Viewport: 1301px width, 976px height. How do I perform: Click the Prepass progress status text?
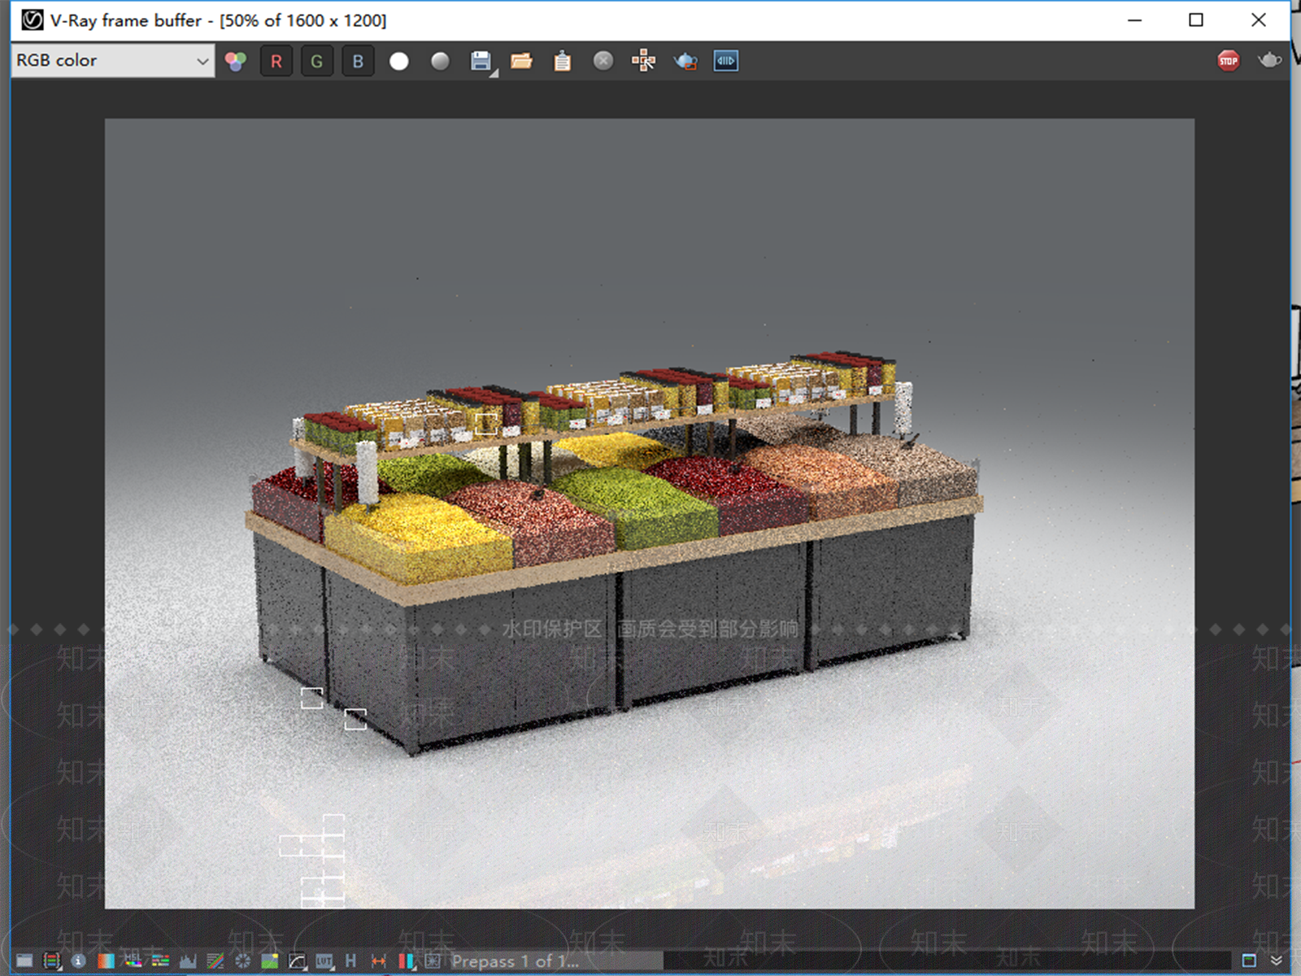(x=516, y=961)
